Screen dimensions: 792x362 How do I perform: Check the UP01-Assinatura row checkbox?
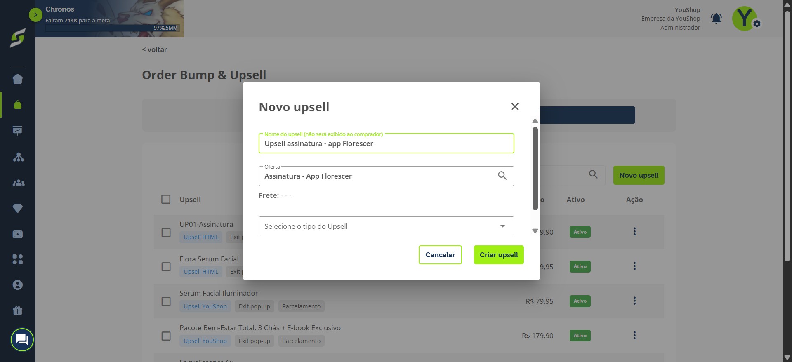[x=166, y=233]
